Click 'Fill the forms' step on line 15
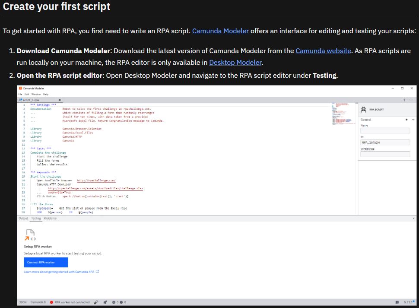Image resolution: width=419 pixels, height=308 pixels. pyautogui.click(x=48, y=161)
